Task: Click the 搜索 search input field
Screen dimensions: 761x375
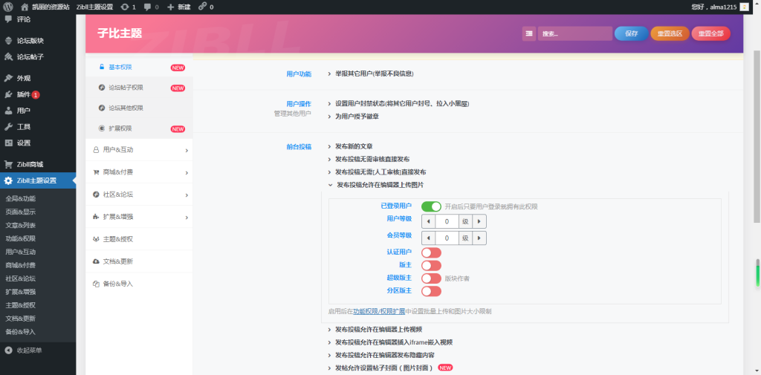Action: [574, 33]
